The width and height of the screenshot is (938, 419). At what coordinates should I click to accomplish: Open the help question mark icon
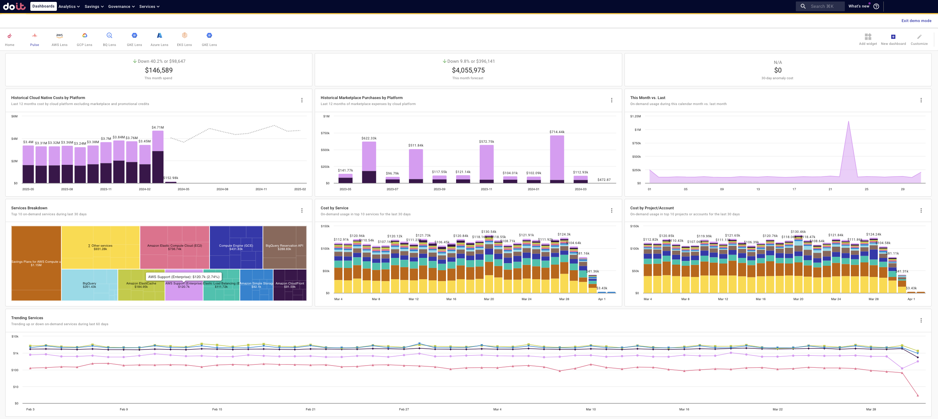click(x=876, y=6)
